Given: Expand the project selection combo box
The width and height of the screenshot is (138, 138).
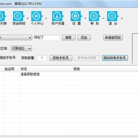Looking at the screenshot, I should 16,38.
